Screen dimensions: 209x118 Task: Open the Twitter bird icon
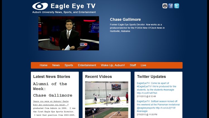click(x=177, y=6)
